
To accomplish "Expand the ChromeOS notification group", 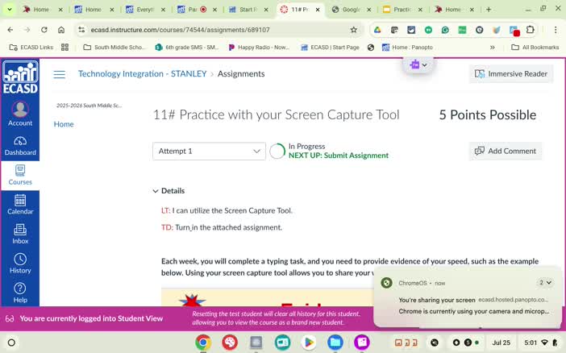I will click(x=545, y=283).
